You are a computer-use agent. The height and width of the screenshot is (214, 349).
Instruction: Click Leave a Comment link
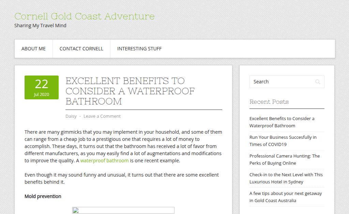pyautogui.click(x=102, y=116)
